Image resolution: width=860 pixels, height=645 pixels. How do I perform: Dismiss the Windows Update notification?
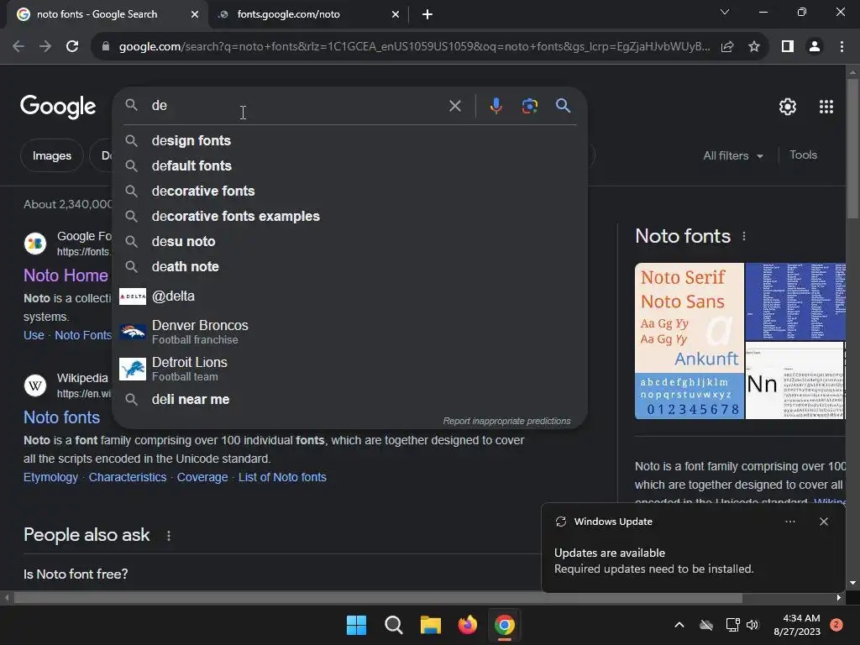click(x=823, y=522)
